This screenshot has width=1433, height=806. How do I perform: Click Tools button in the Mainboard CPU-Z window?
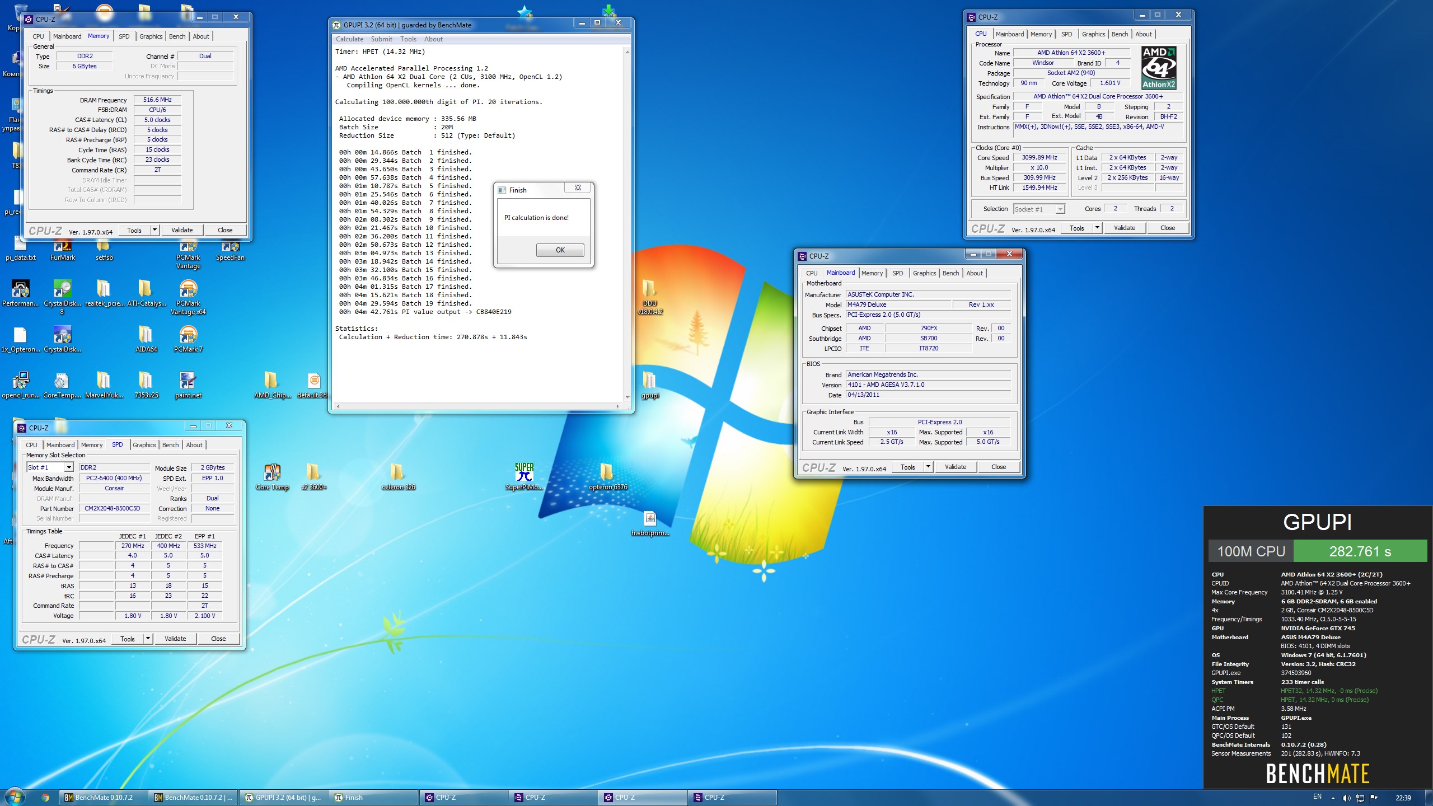tap(908, 467)
